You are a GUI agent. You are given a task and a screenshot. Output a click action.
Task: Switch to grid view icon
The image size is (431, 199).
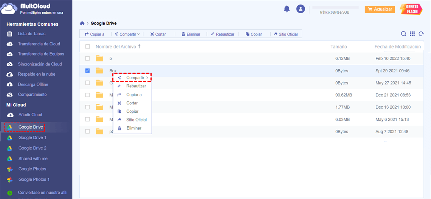point(412,34)
